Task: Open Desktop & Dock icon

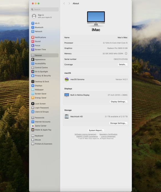Action: (33, 82)
